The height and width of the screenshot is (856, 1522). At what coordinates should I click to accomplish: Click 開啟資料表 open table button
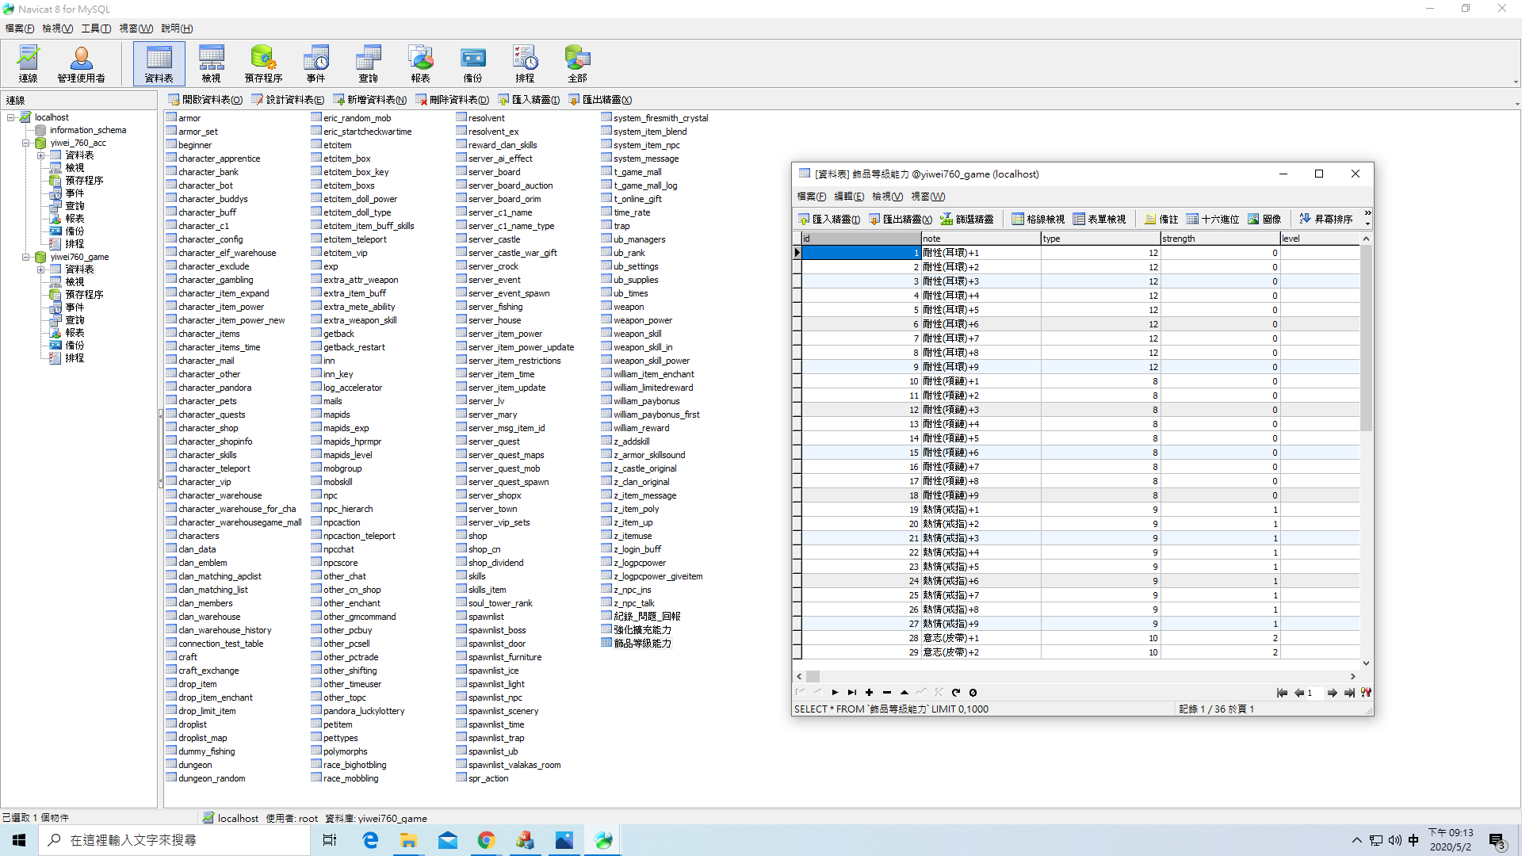(205, 100)
